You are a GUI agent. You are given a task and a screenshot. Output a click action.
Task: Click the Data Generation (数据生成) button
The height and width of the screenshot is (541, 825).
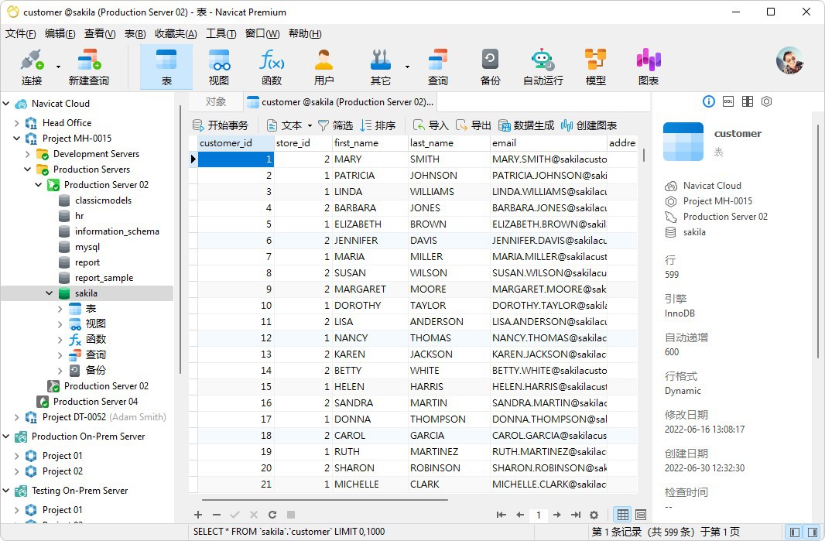[x=526, y=125]
